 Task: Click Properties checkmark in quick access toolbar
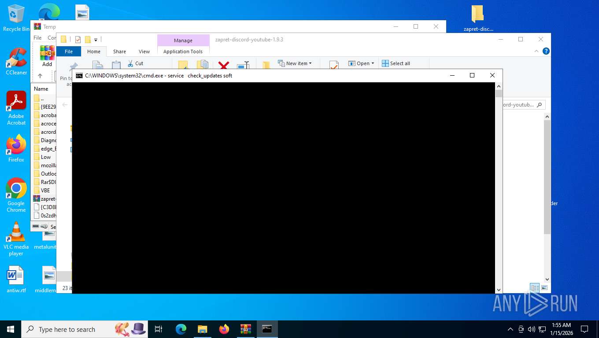pos(78,40)
